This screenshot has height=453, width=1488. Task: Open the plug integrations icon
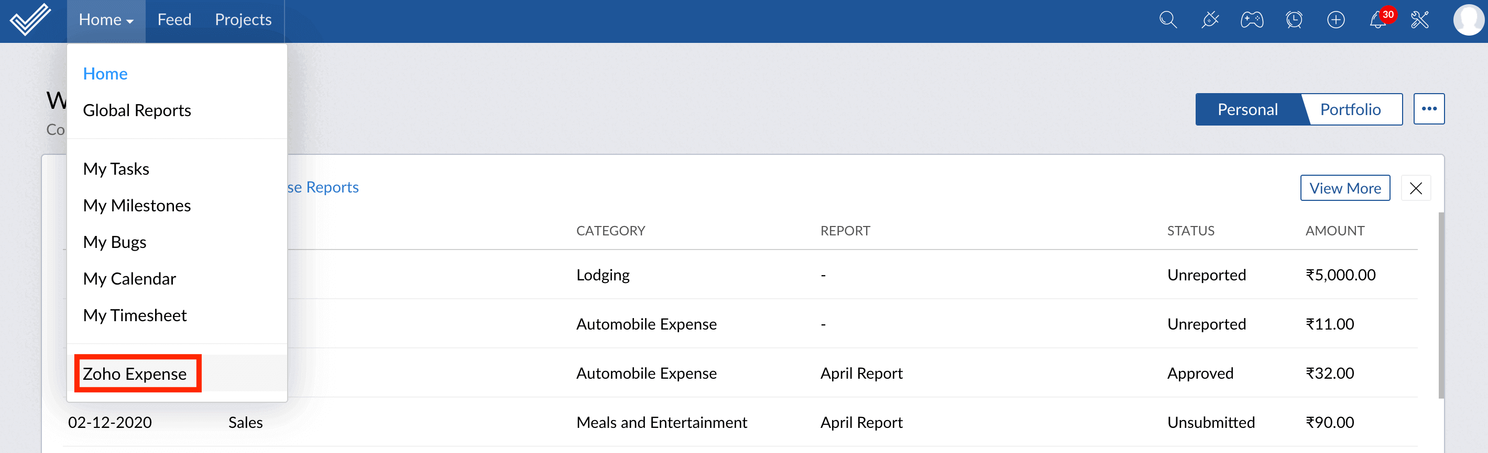coord(1210,20)
